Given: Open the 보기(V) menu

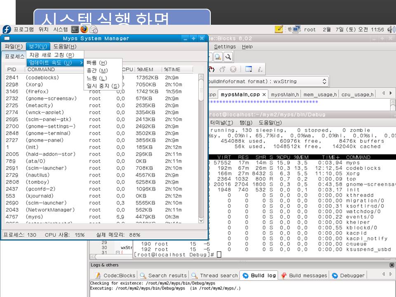Looking at the screenshot, I should click(38, 47).
